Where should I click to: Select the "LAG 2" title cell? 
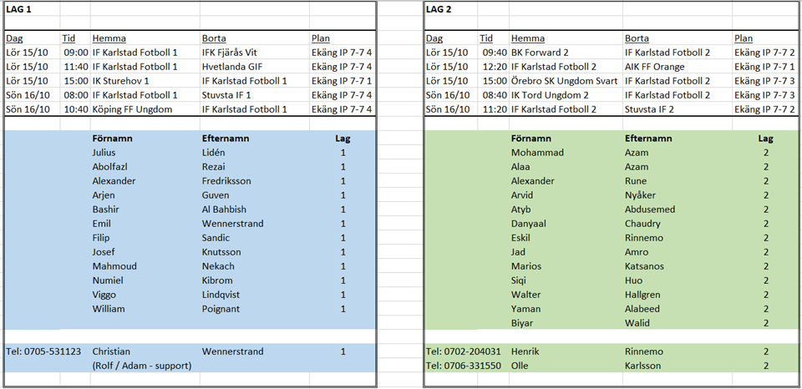coord(439,9)
